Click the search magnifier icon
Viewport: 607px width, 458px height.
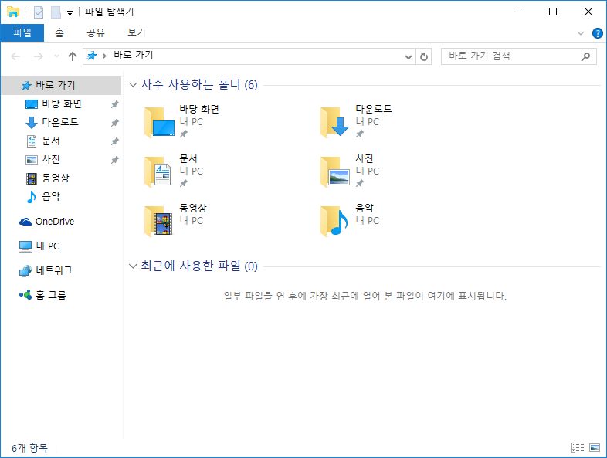click(585, 56)
